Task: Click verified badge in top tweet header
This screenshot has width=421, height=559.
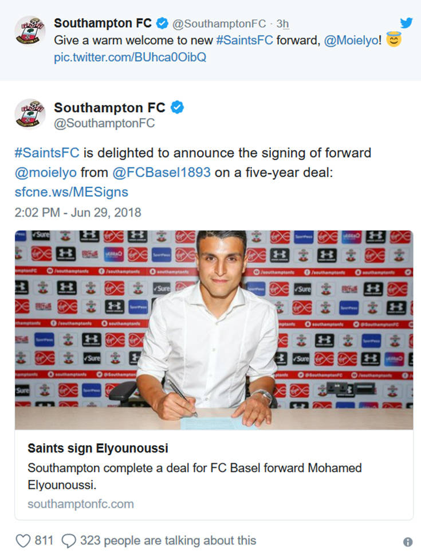Action: coord(162,24)
